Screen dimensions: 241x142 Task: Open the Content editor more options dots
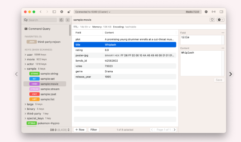(x=223, y=48)
